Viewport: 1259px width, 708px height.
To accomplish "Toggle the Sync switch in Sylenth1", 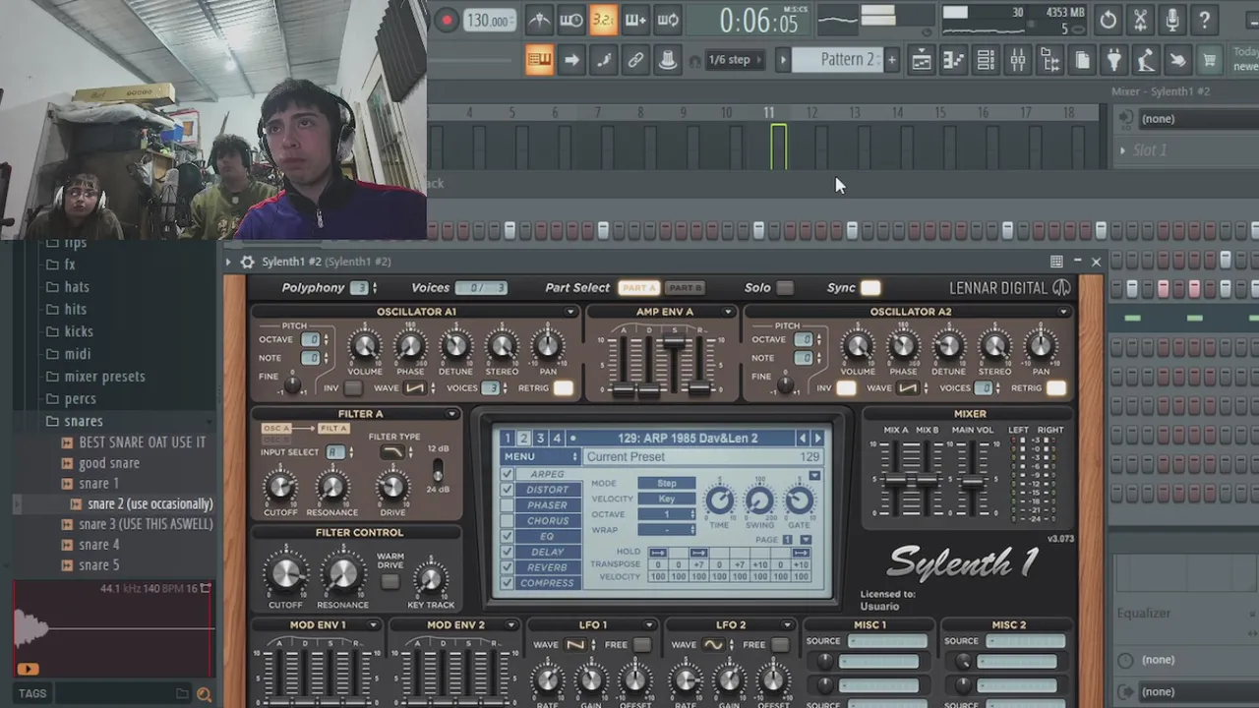I will [870, 288].
